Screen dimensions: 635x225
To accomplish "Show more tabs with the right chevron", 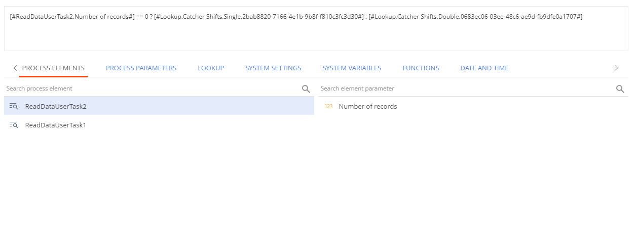I will click(616, 68).
